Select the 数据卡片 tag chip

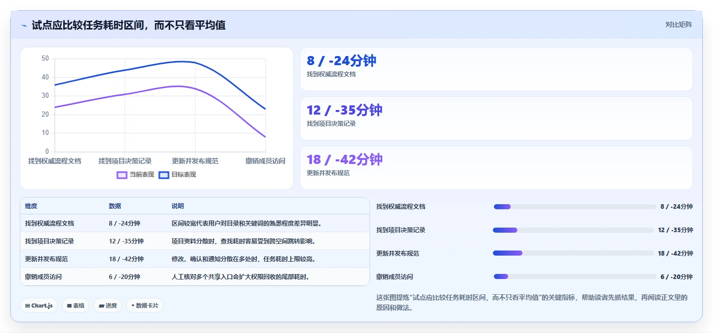click(145, 306)
